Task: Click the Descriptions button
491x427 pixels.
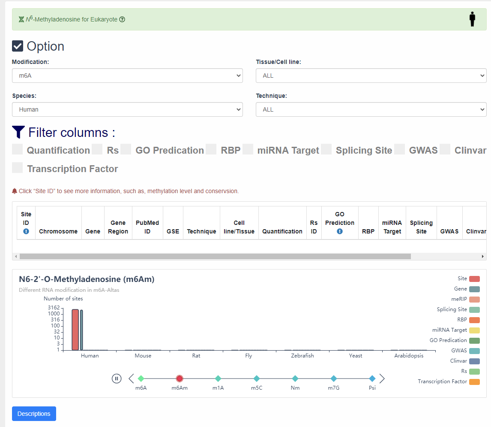Action: click(34, 414)
